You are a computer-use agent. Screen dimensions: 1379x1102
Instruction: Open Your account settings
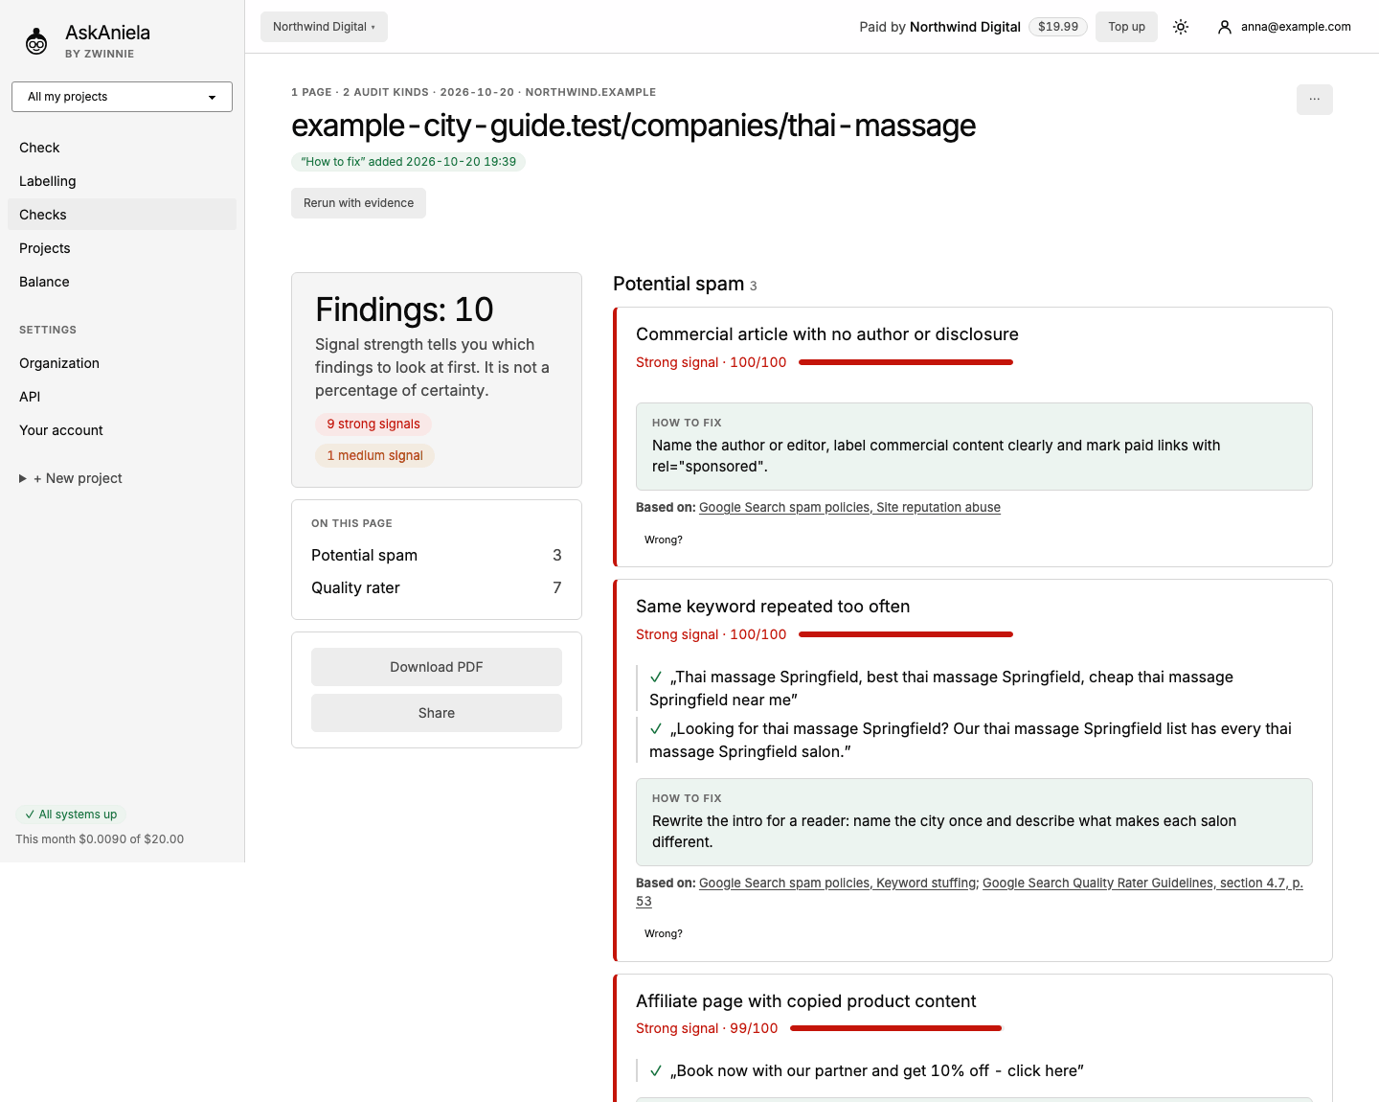pos(122,430)
